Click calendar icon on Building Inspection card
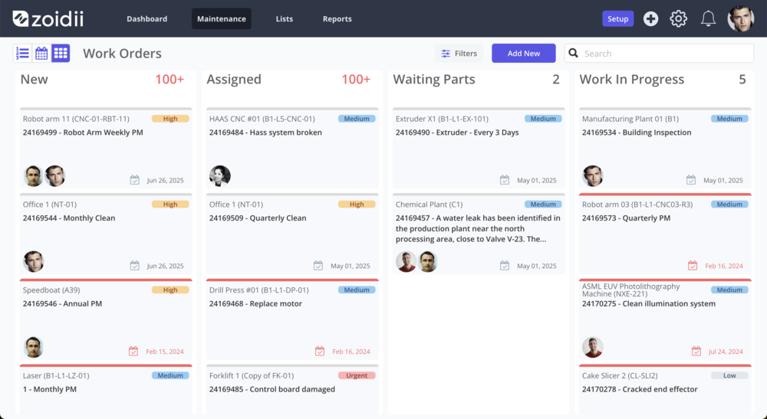 point(691,180)
